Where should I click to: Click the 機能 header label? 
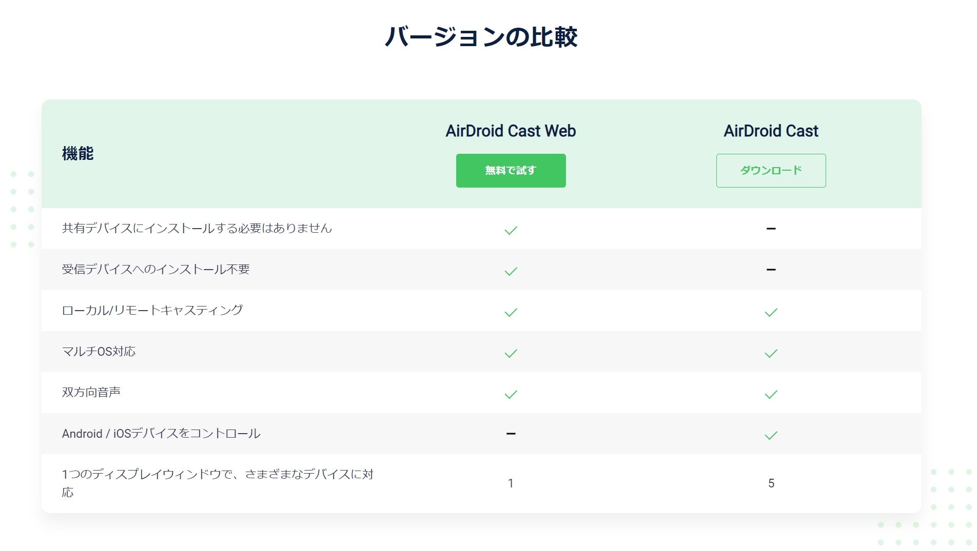(77, 153)
